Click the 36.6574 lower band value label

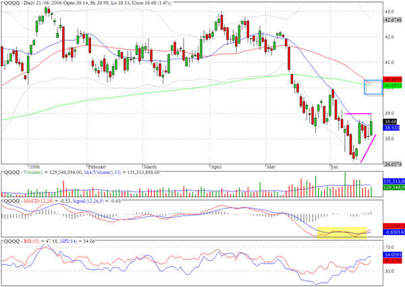[x=393, y=164]
